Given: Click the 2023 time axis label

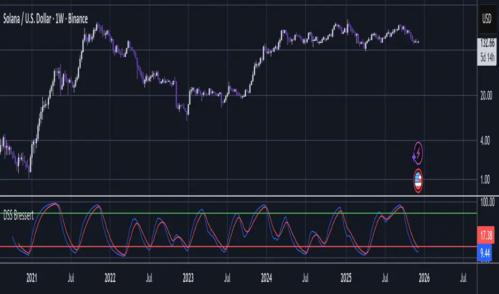Looking at the screenshot, I should [188, 278].
